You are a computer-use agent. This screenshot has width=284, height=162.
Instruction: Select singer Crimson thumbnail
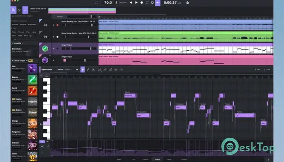(x=32, y=145)
